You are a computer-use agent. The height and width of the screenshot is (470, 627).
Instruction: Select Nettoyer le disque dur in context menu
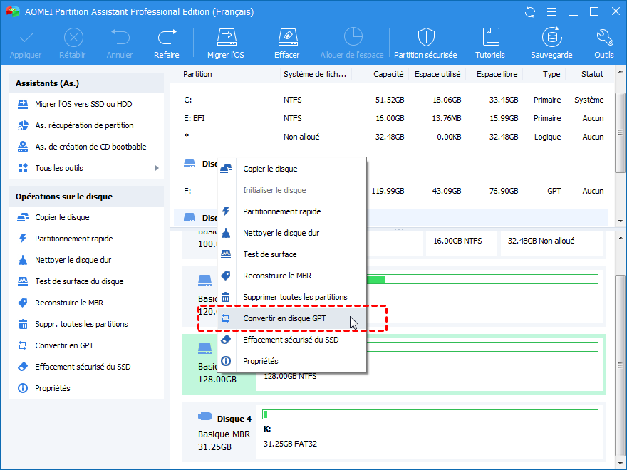(292, 233)
